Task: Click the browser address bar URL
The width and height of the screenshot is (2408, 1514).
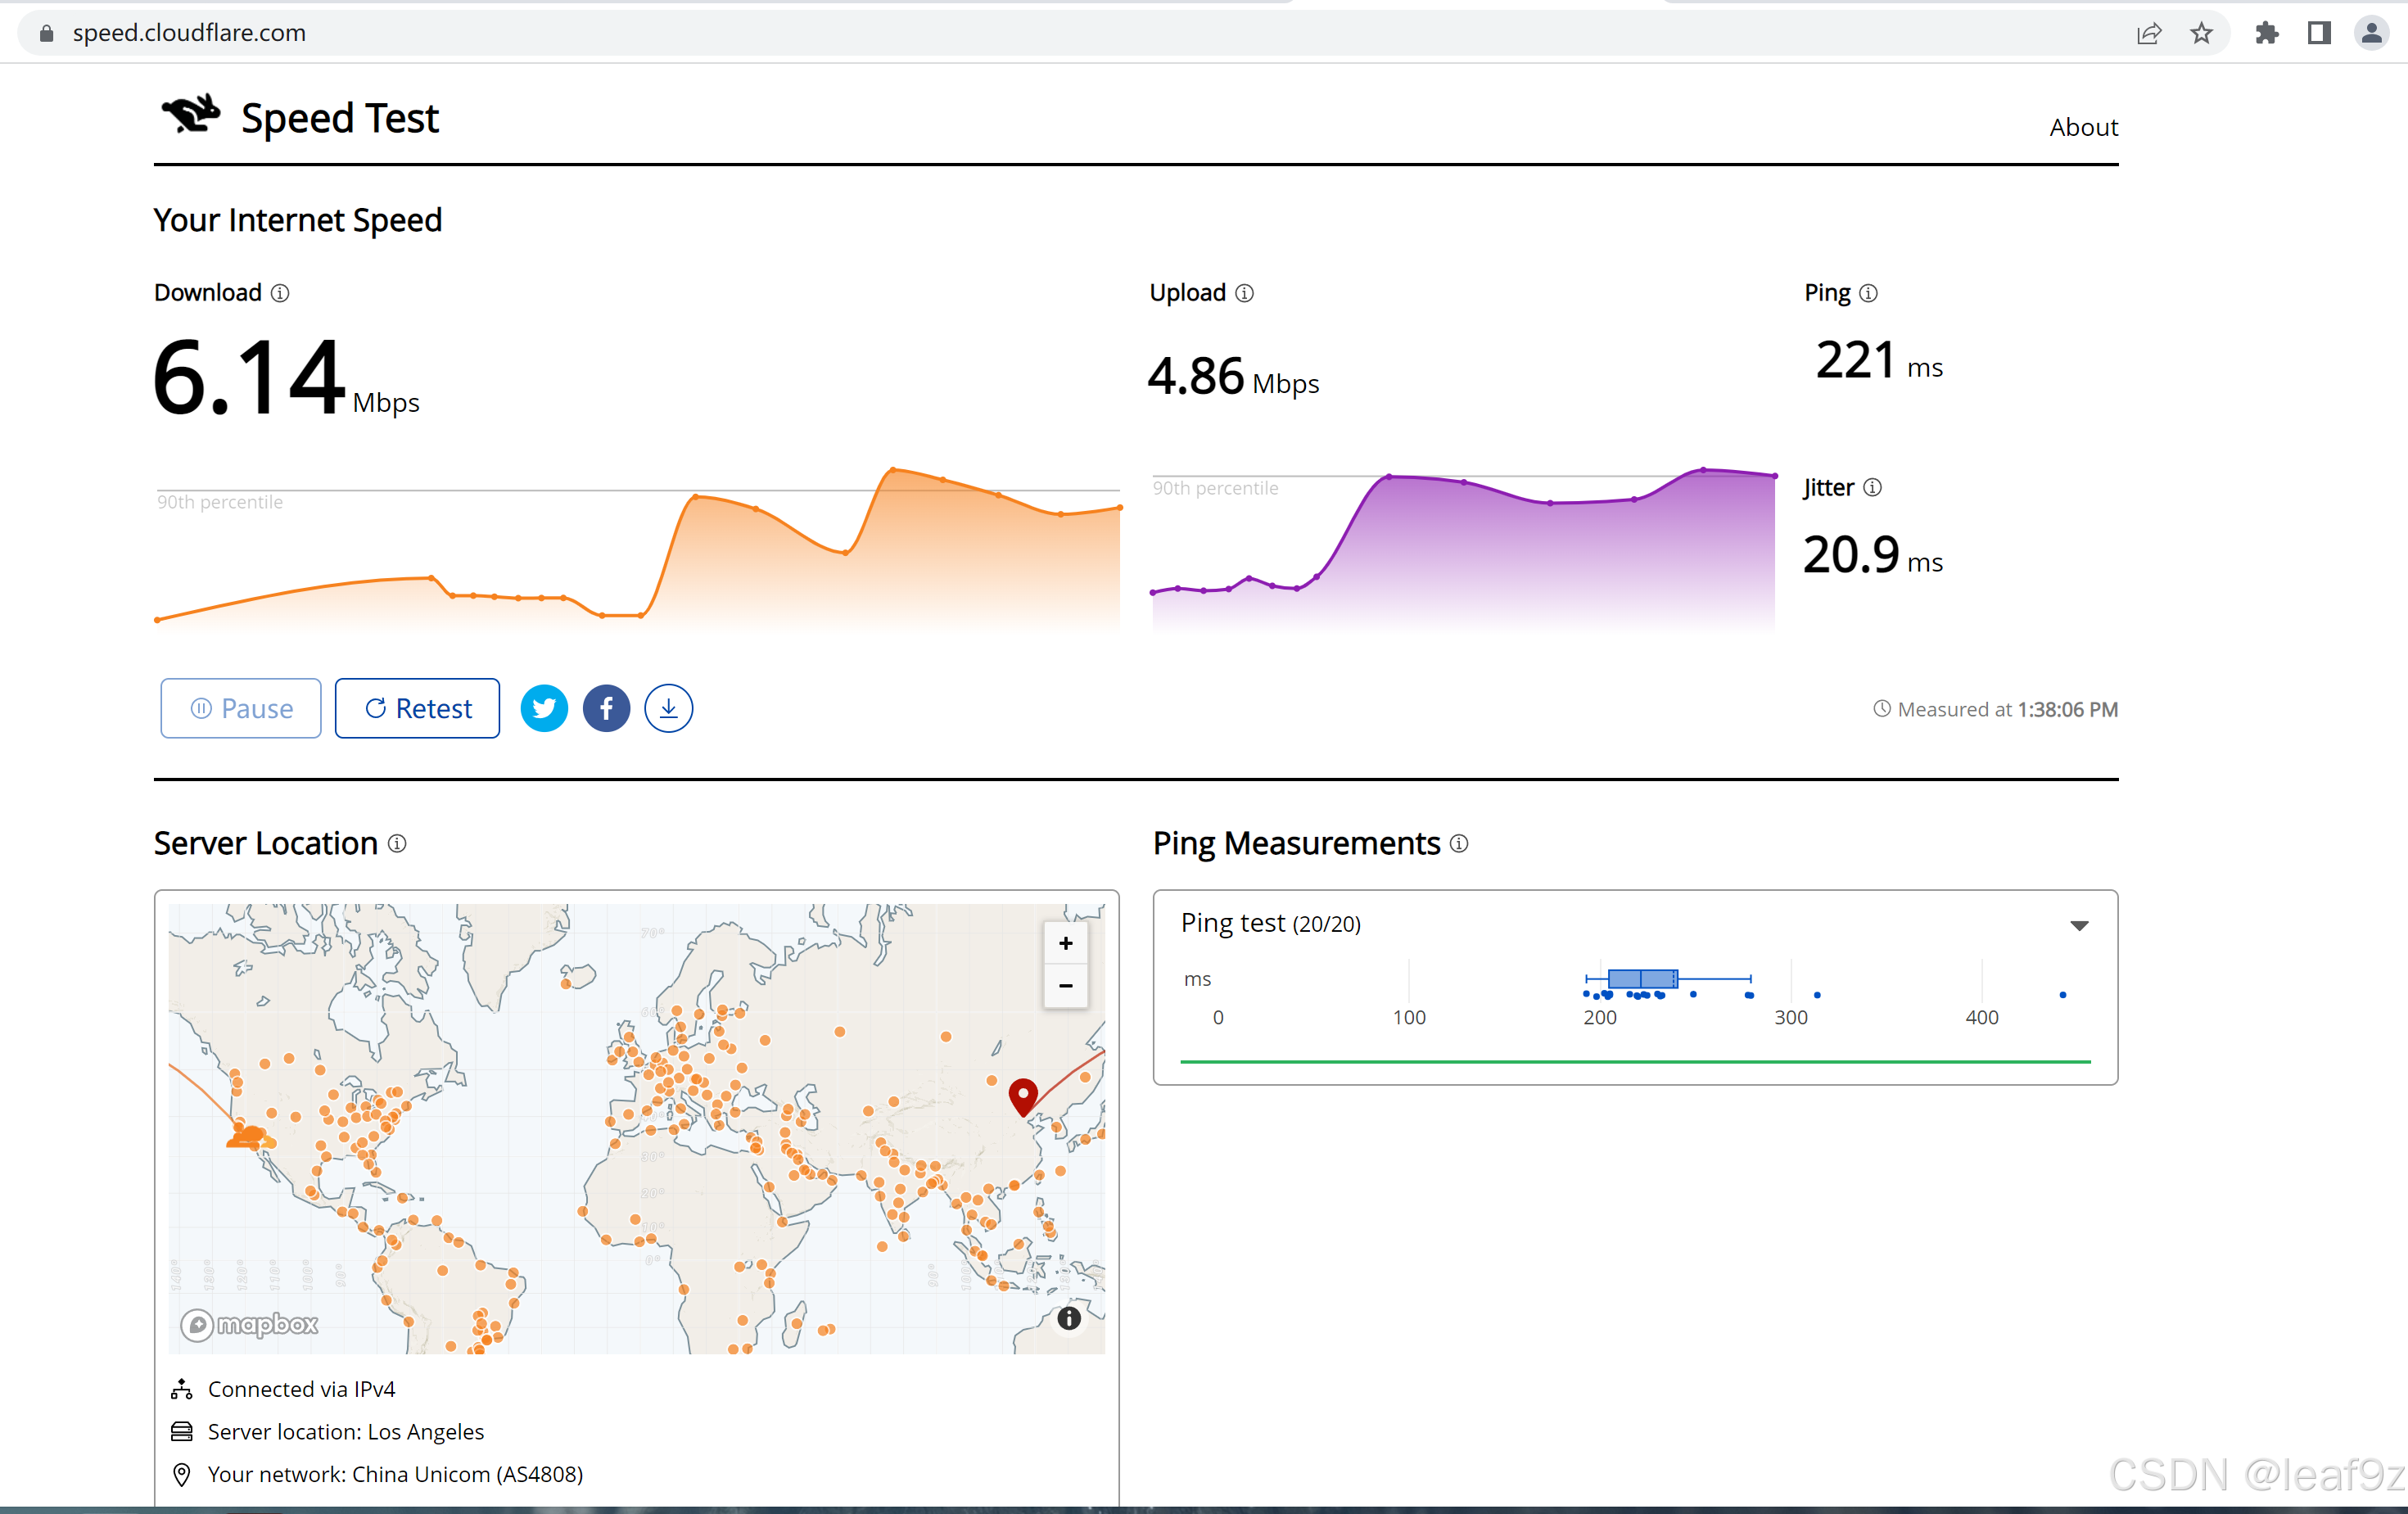Action: click(x=189, y=33)
